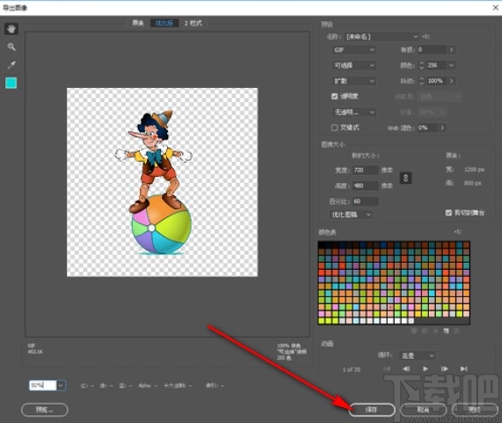Open the 256 colors count dropdown arrow
Viewport: 502px width, 423px height.
(x=451, y=65)
